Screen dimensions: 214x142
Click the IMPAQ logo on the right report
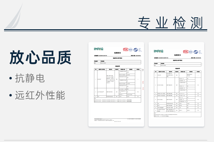click(158, 51)
